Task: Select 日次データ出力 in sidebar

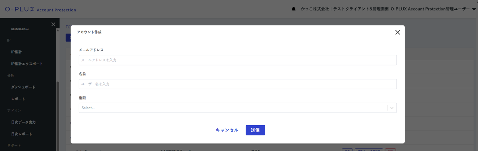Action: [x=23, y=122]
